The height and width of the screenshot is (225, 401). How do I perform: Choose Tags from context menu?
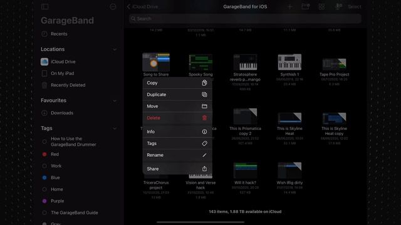point(177,143)
